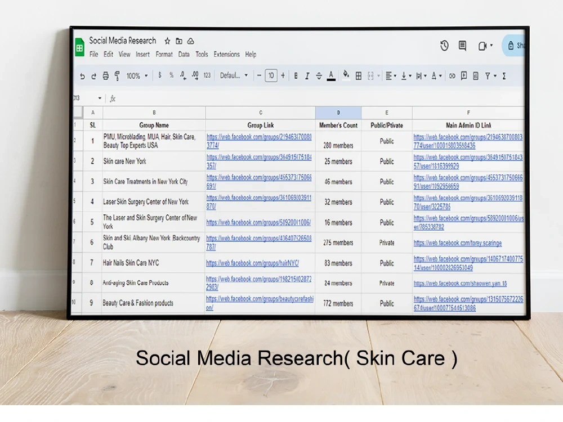
Task: Open Beauty Care & Fashion products group link
Action: (x=260, y=303)
